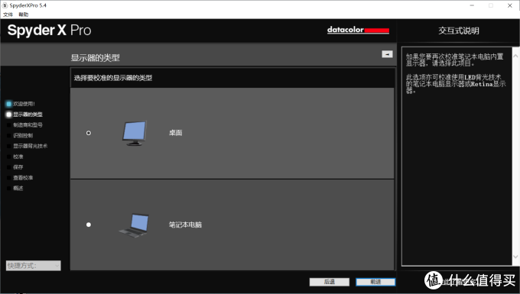This screenshot has width=520, height=294.
Task: Click the 前进 next button
Action: point(375,282)
